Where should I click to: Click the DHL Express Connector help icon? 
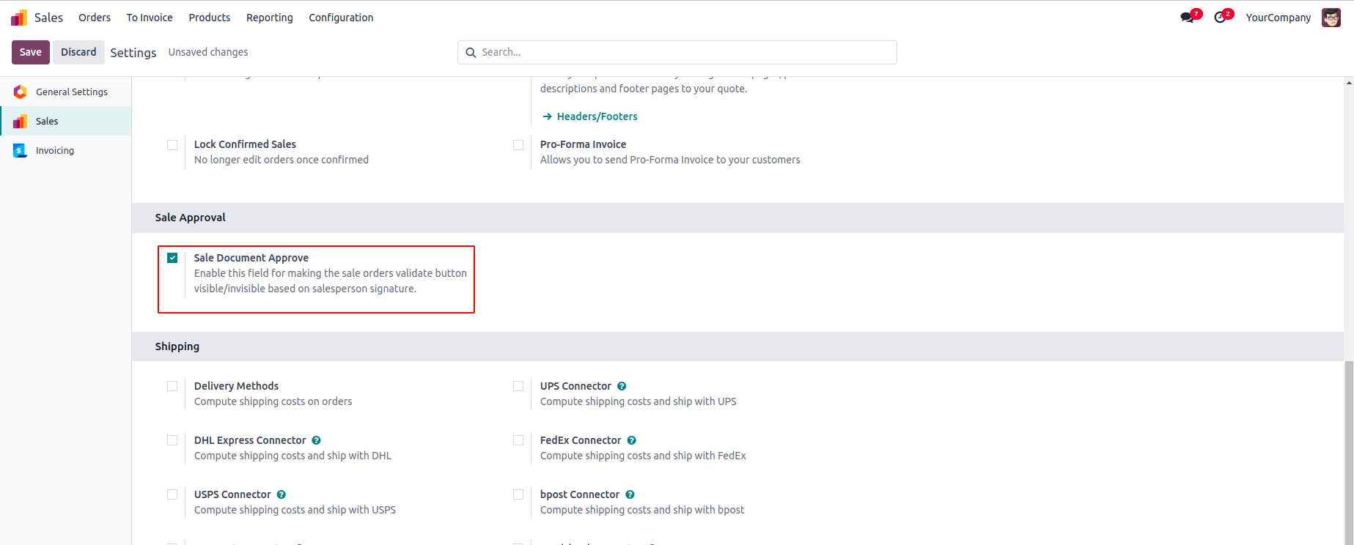(316, 440)
